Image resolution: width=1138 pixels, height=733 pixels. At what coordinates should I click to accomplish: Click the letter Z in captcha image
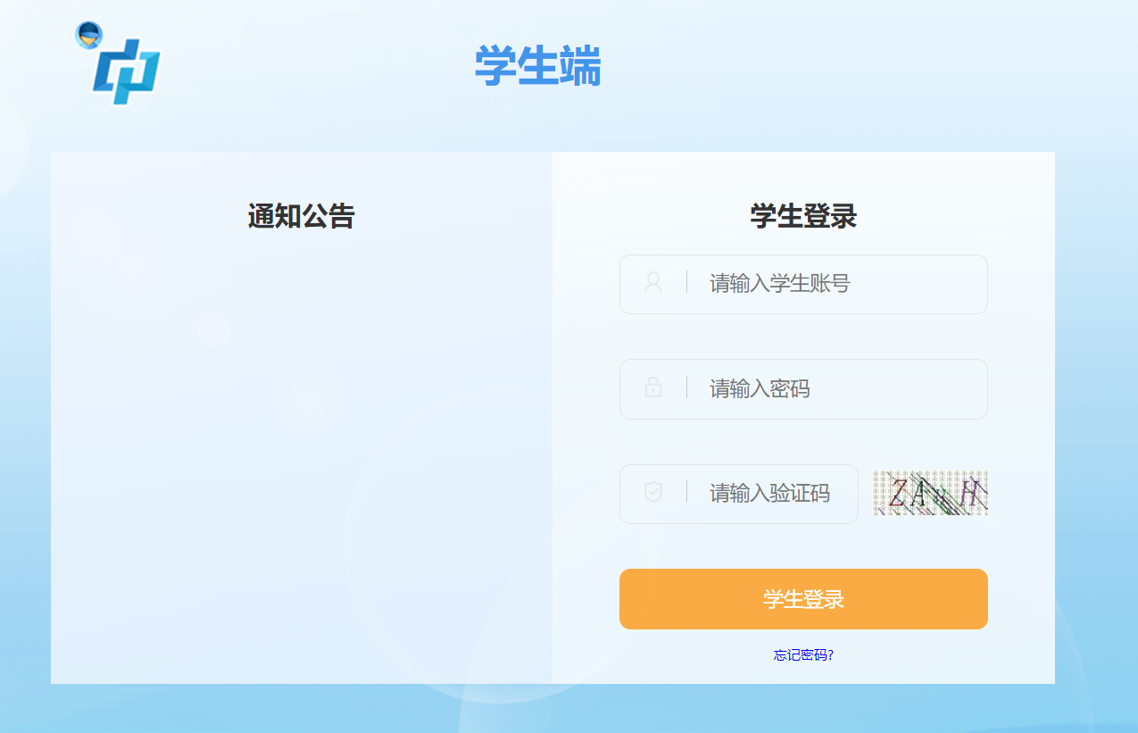click(896, 493)
